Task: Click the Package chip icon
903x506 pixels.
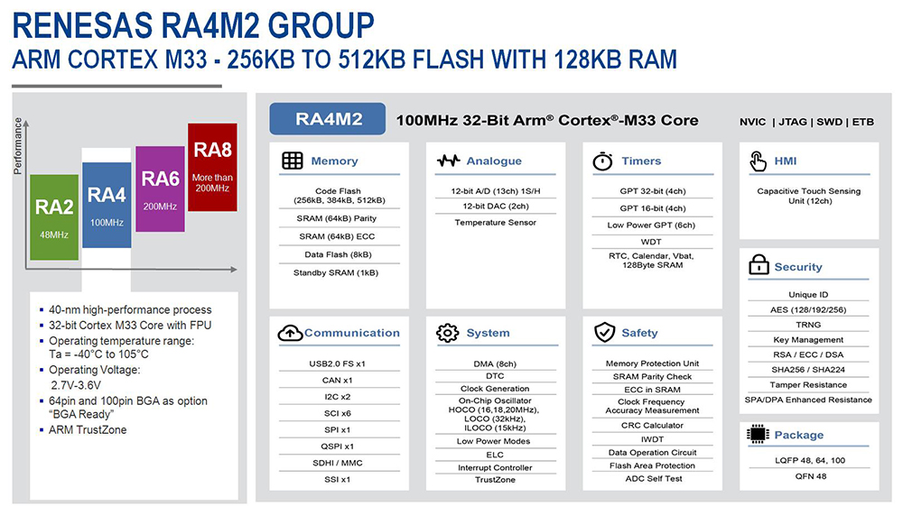Action: (758, 435)
